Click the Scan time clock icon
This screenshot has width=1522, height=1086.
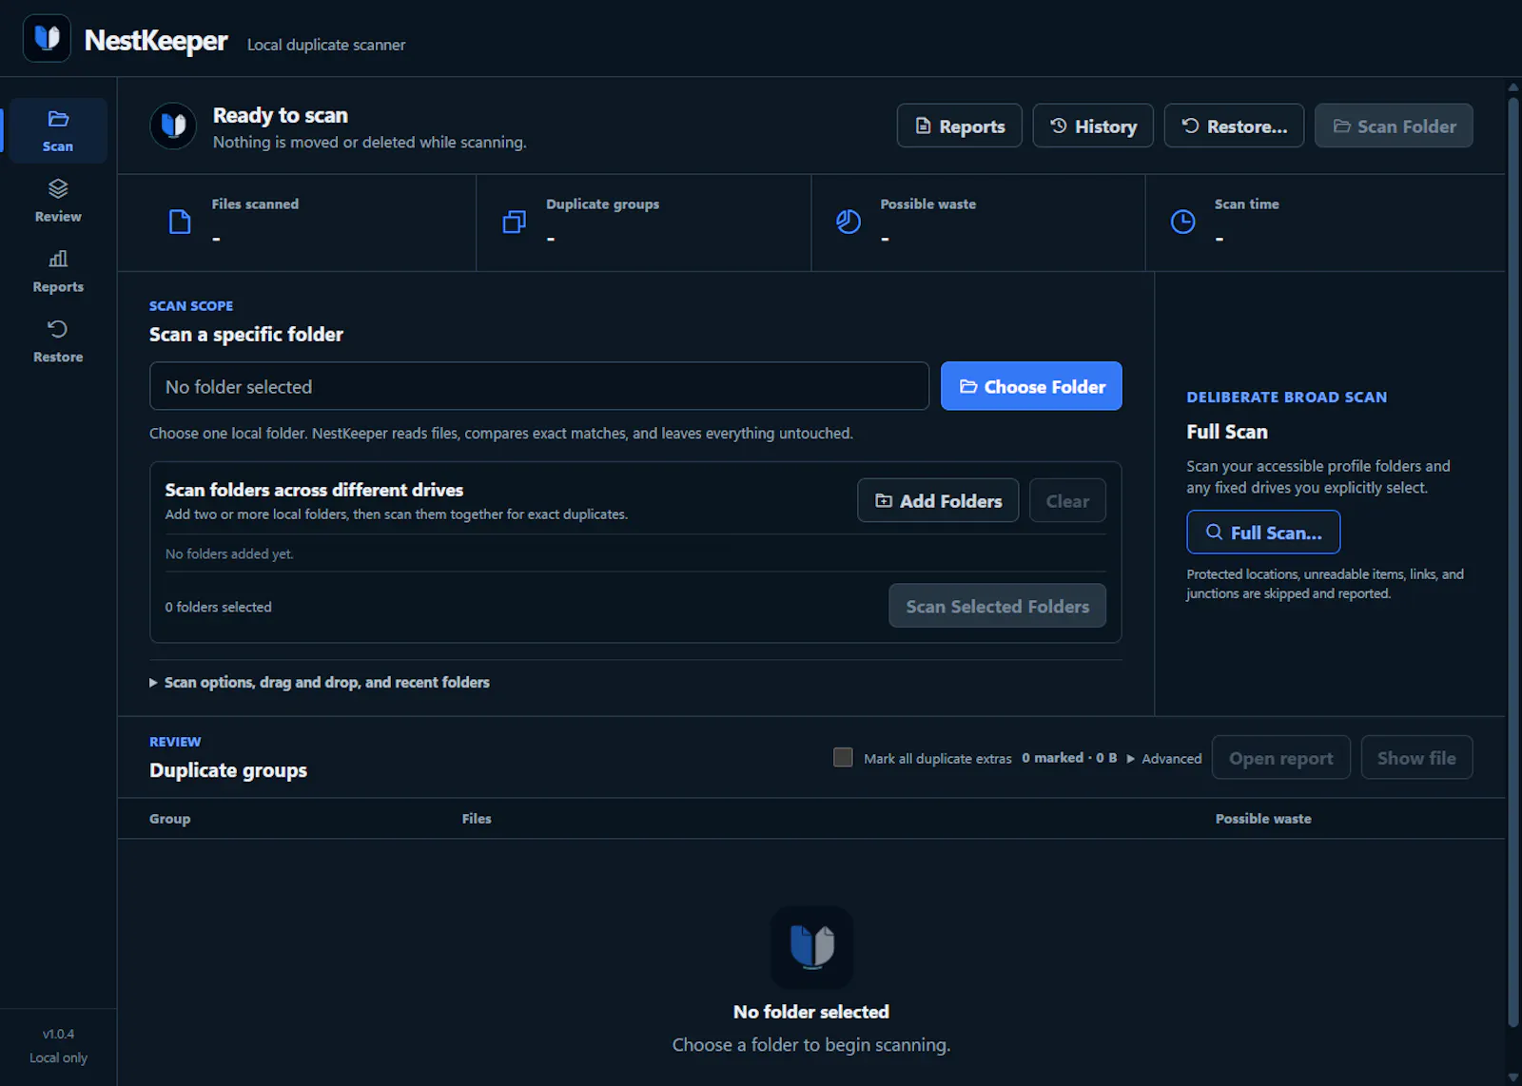tap(1182, 222)
